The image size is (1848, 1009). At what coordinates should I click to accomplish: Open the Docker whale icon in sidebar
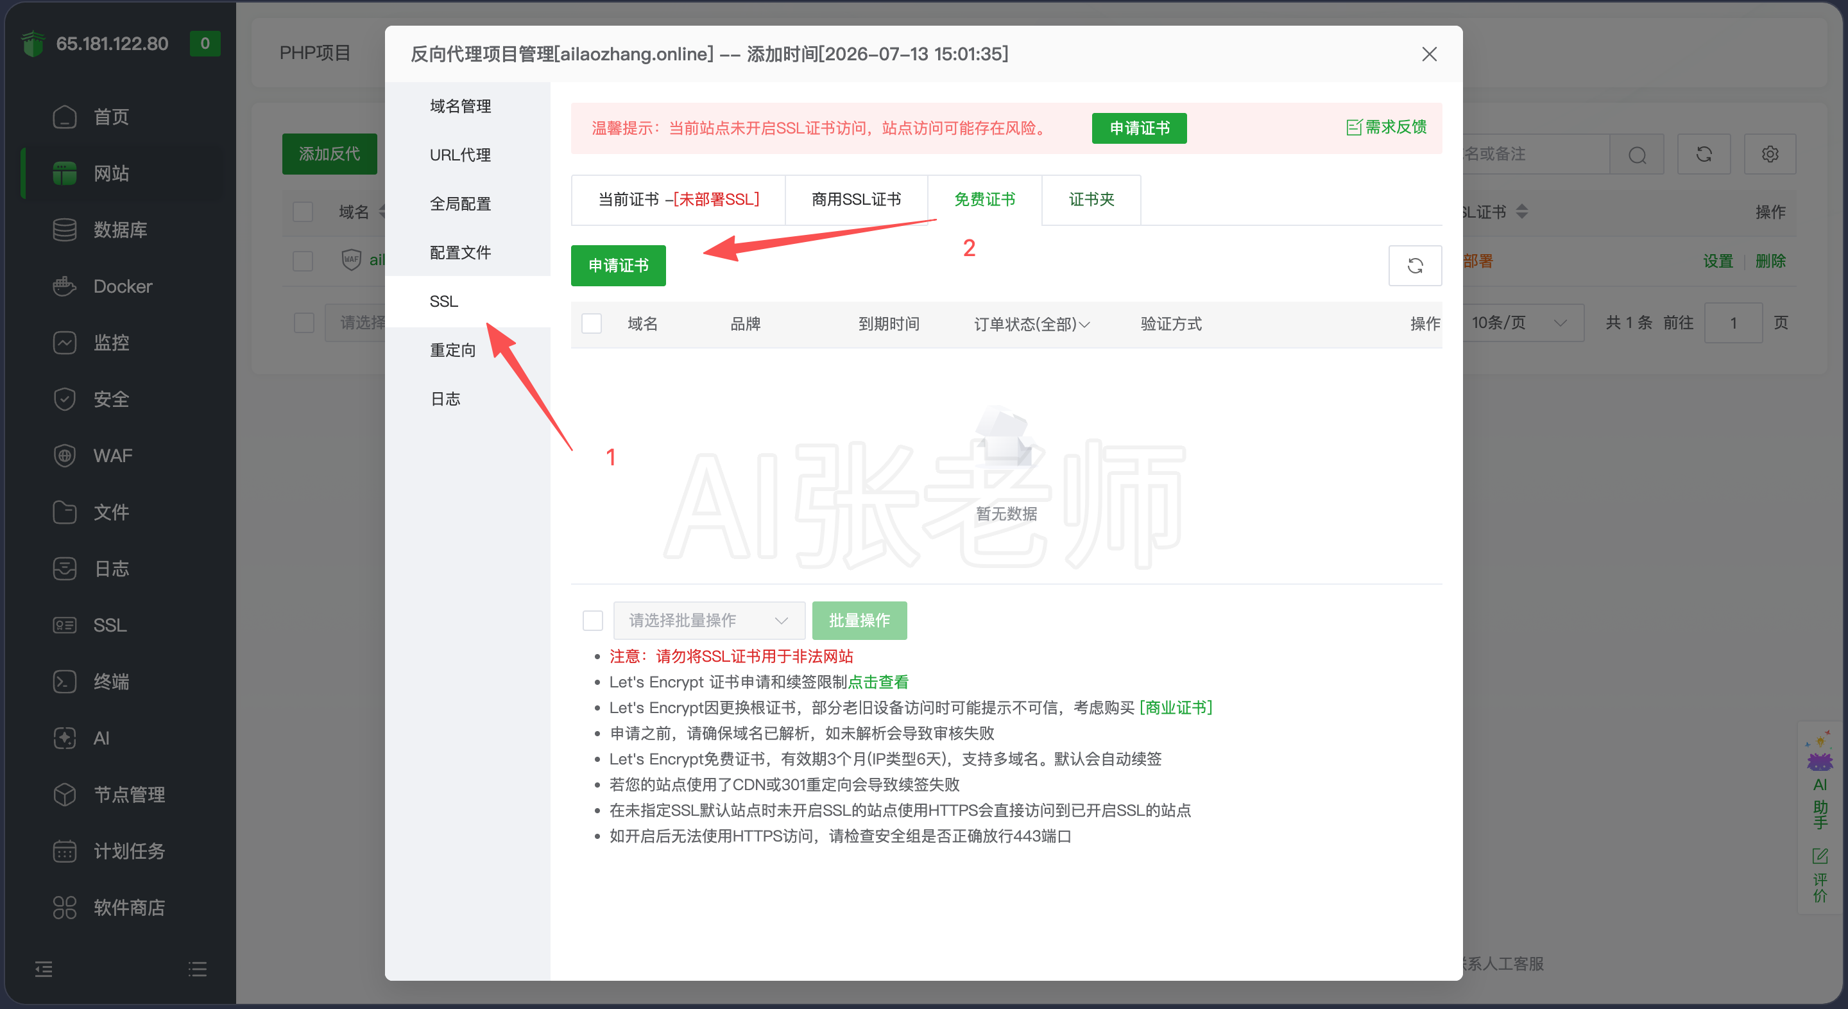coord(65,286)
